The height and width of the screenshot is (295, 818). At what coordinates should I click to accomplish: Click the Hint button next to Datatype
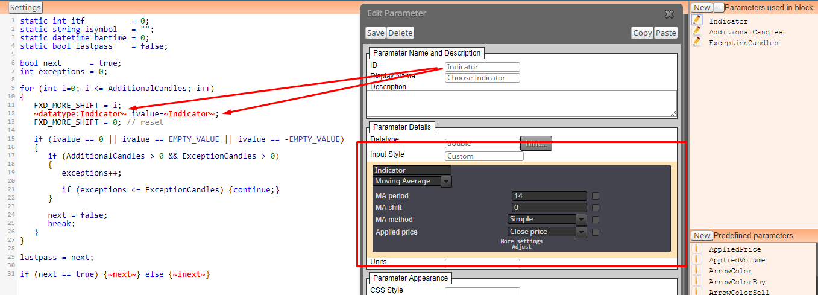536,144
